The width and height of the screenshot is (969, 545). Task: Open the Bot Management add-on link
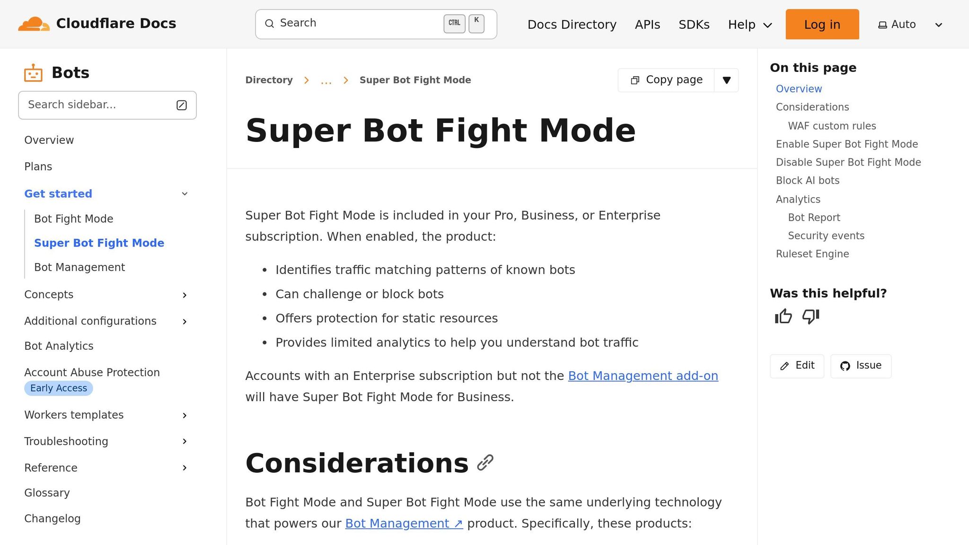tap(643, 376)
